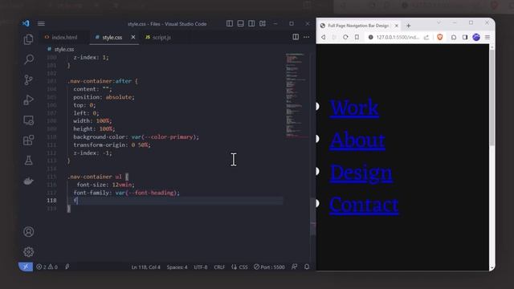Reload the browser page
514x289 pixels.
[345, 38]
